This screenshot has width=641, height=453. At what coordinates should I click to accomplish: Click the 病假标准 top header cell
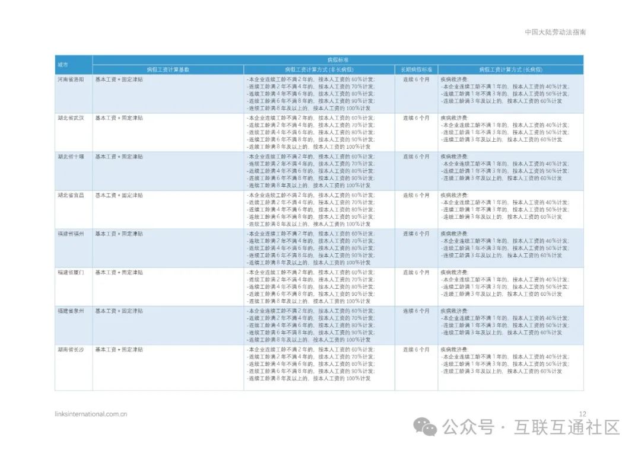(338, 60)
